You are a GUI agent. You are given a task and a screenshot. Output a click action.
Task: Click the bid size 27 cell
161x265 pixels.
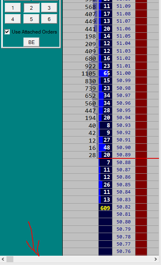click(x=105, y=140)
